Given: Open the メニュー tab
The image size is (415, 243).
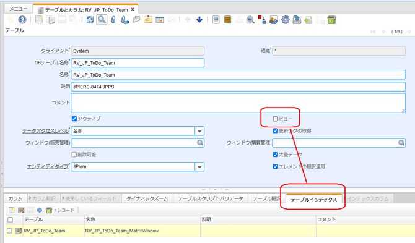Looking at the screenshot, I should point(18,9).
